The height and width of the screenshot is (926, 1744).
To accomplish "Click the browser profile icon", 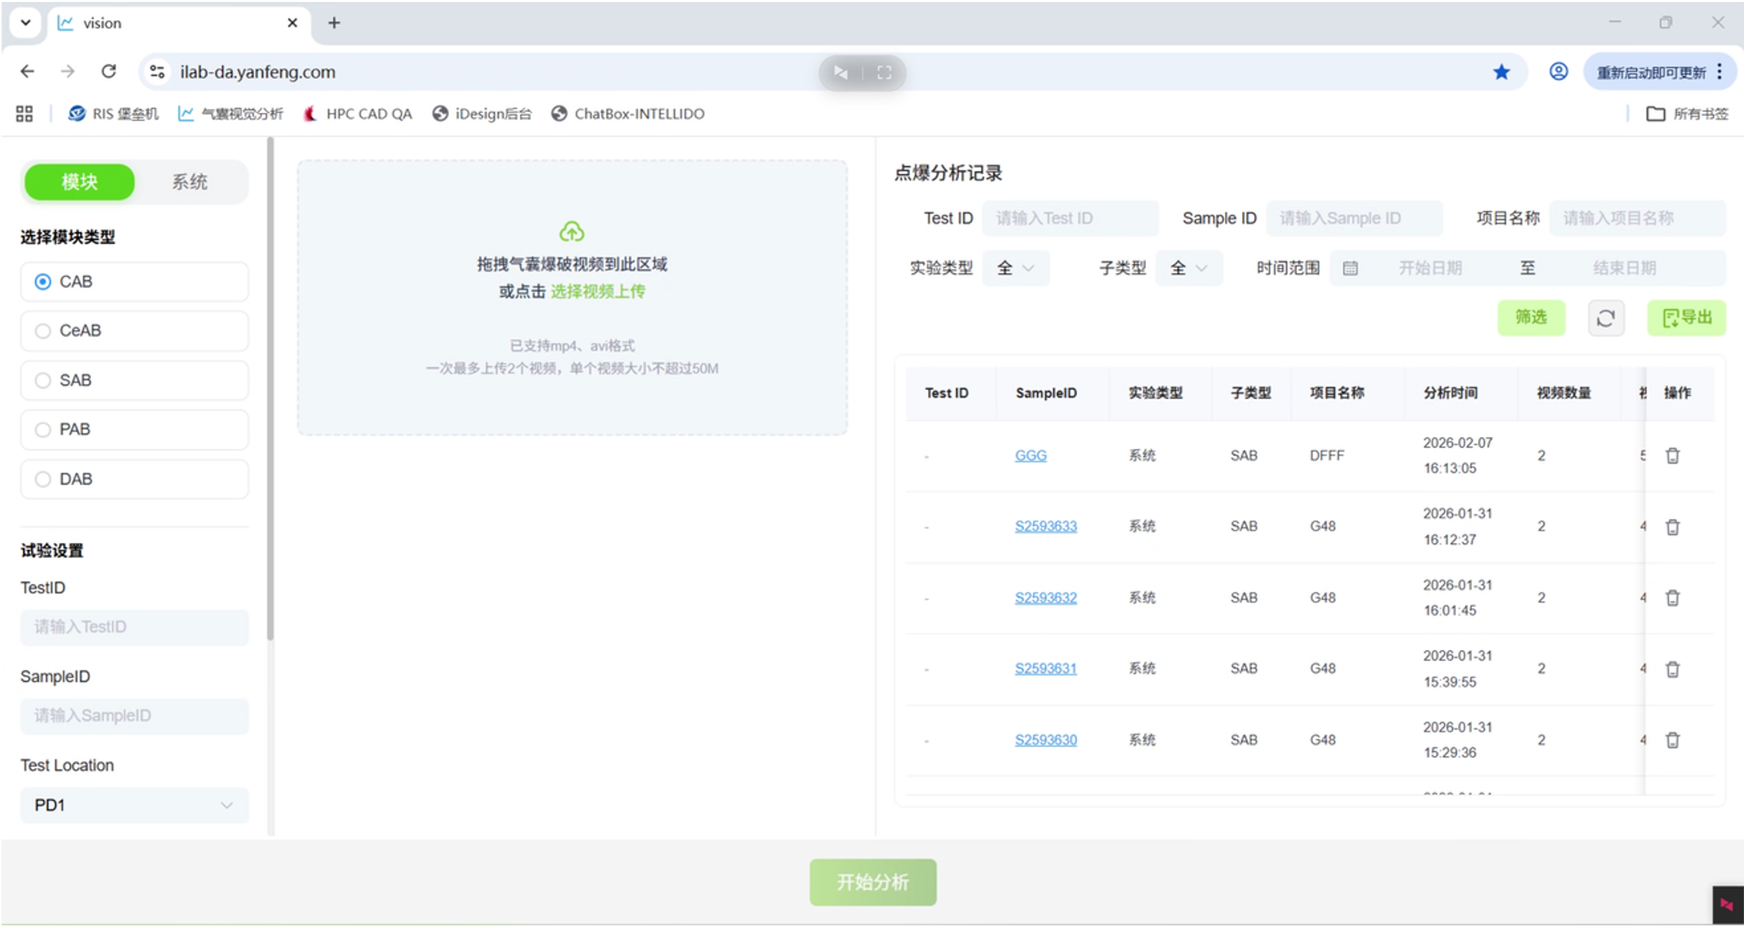I will (x=1558, y=71).
